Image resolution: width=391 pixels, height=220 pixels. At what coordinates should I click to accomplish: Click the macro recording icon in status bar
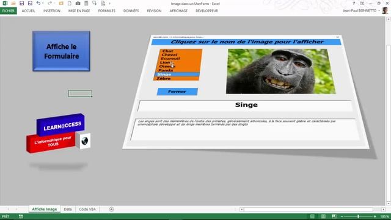(21, 216)
